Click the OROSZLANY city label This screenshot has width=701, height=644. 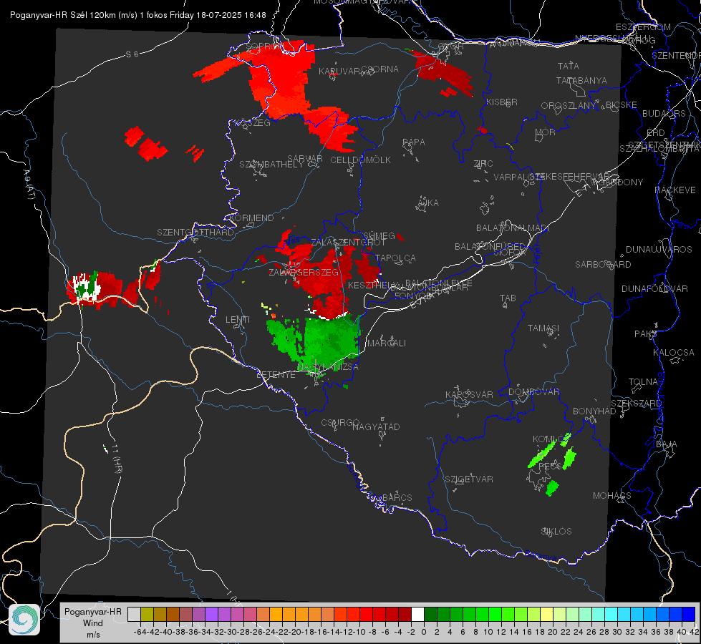point(569,106)
